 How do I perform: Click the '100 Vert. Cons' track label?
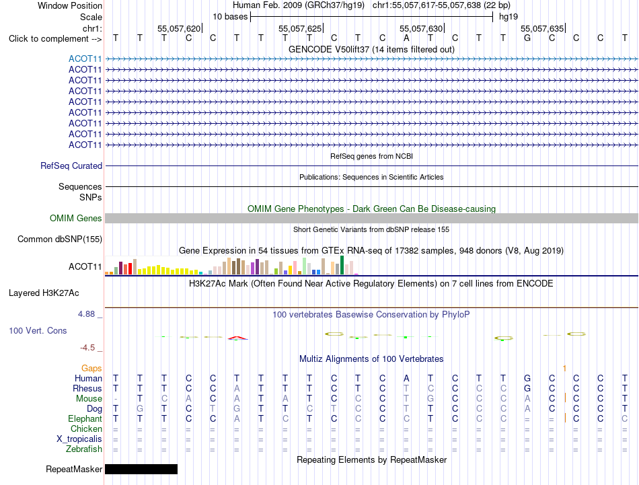pyautogui.click(x=38, y=330)
